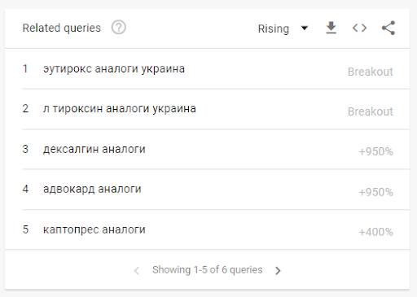Image resolution: width=417 pixels, height=297 pixels.
Task: Click Breakout value in first row
Action: (x=371, y=72)
